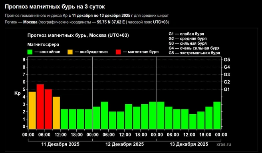Click the "11 Декабря 2025" date label
Image resolution: width=262 pixels, height=153 pixels.
point(60,144)
